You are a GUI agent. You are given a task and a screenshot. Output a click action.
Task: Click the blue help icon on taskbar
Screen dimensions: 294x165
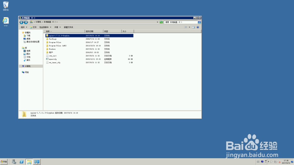tap(262, 162)
